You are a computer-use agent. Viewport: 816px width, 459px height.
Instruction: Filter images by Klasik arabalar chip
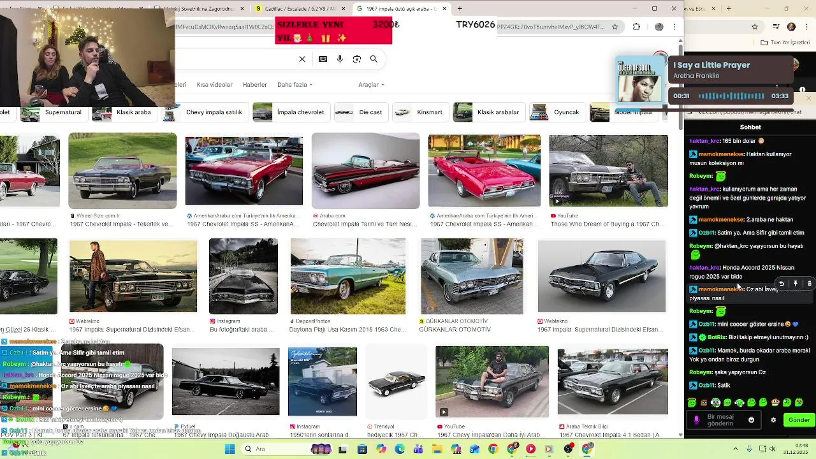pyautogui.click(x=488, y=112)
